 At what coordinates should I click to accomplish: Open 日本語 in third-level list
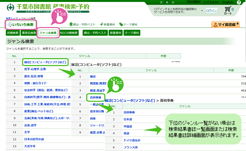click(x=128, y=119)
